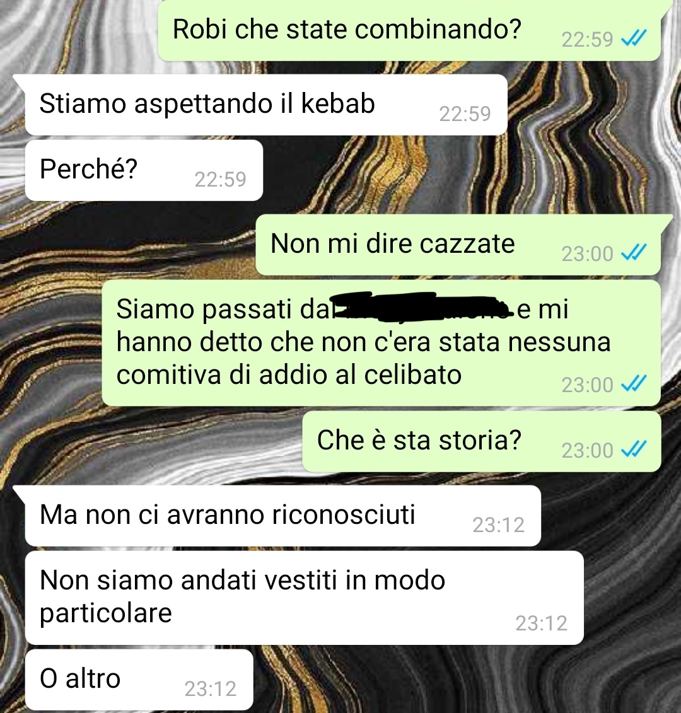Image resolution: width=681 pixels, height=713 pixels.
Task: Tap the 'Robi che state combinando?' message
Action: pos(409,30)
